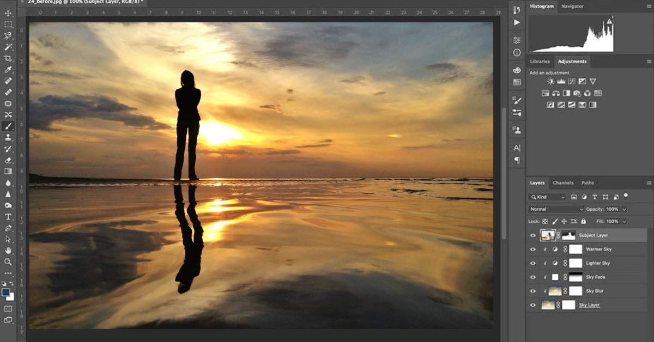Switch to the Paths tab
The width and height of the screenshot is (654, 342).
[588, 183]
